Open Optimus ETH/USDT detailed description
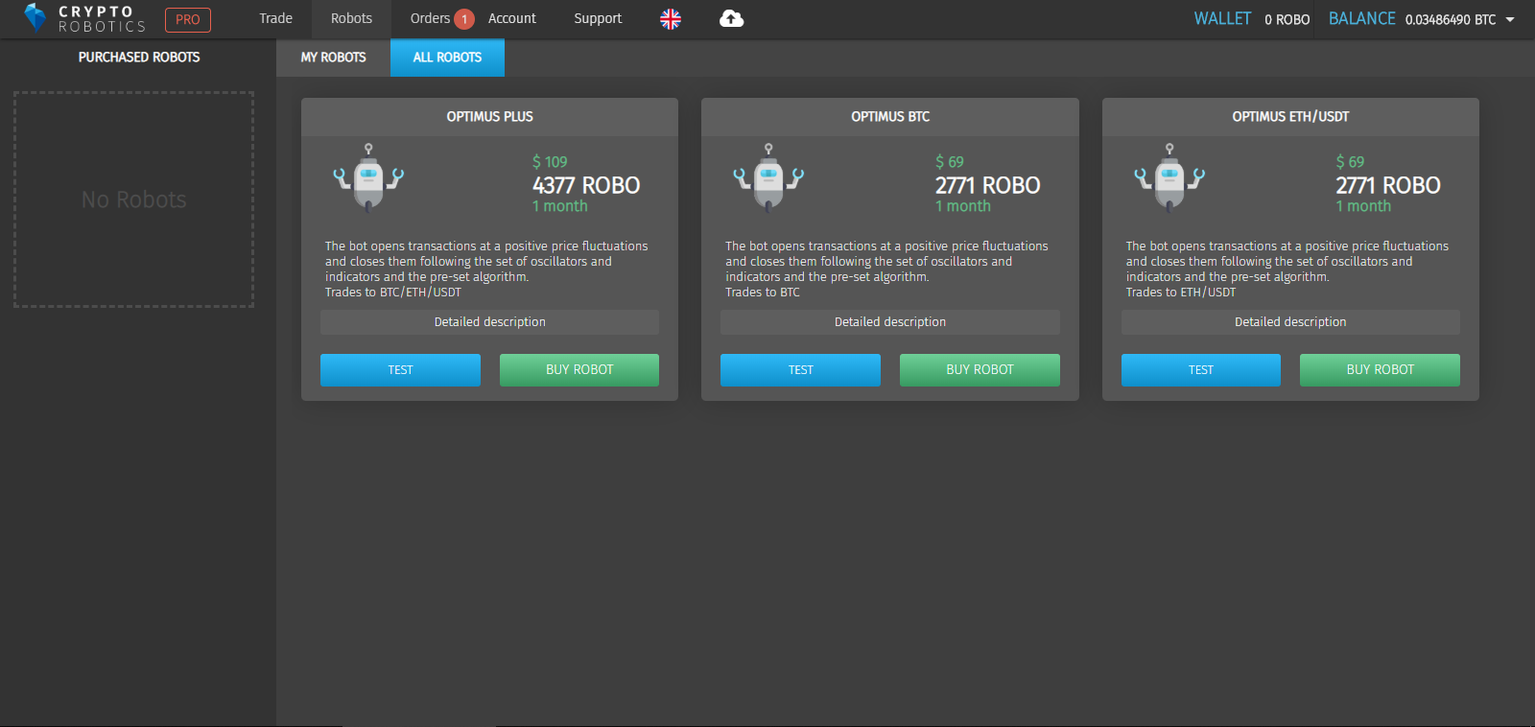The image size is (1535, 727). [1290, 322]
